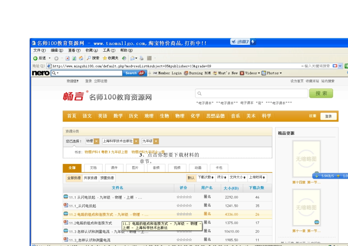Open the 查看(V) menu
348x246 pixels.
click(x=74, y=51)
